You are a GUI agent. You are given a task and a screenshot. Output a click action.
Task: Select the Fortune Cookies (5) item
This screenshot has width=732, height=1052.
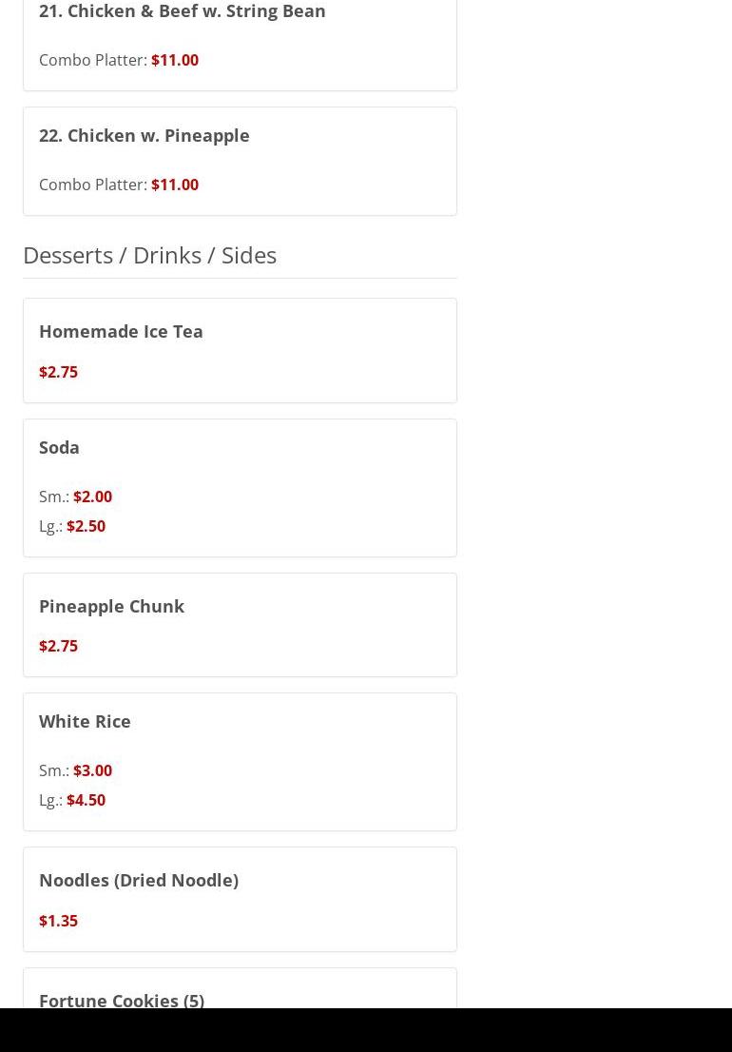point(122,1000)
